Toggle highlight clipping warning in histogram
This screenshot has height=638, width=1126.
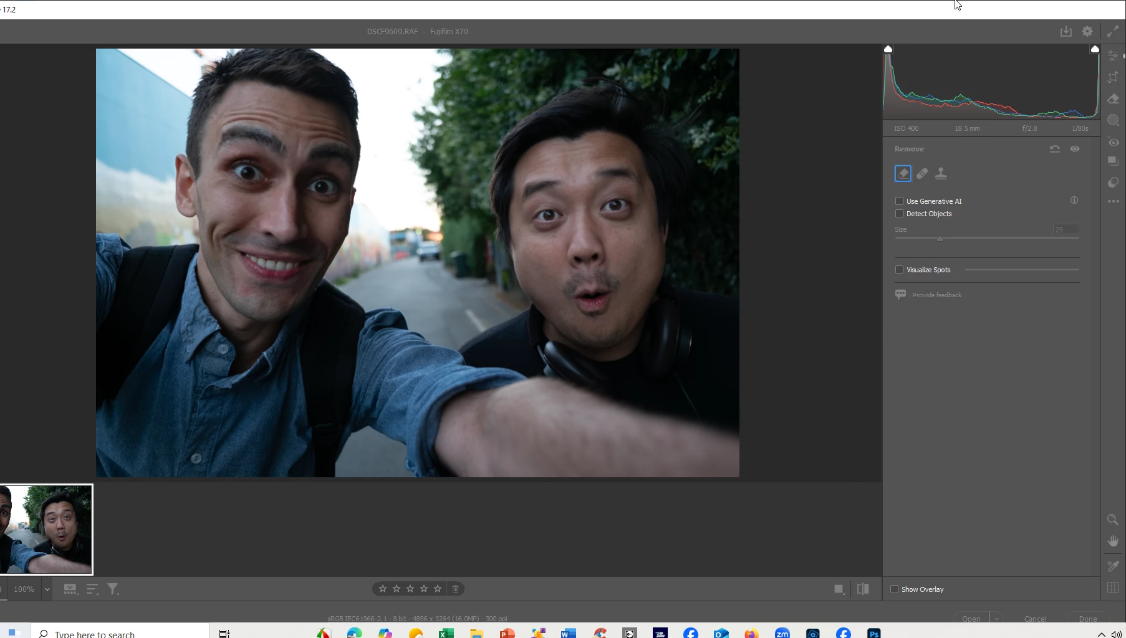pyautogui.click(x=1095, y=49)
